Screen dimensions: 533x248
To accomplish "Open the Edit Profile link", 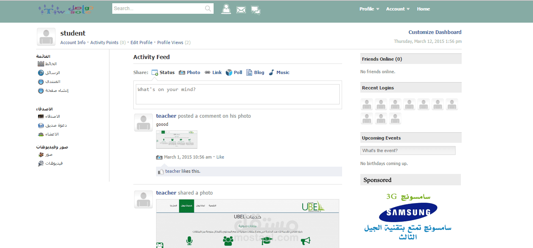I will tap(141, 42).
